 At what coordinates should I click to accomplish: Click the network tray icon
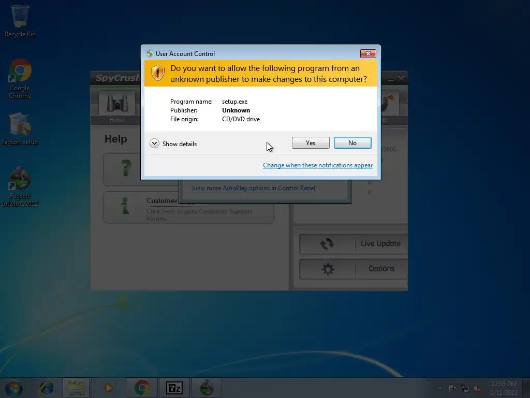(465, 388)
